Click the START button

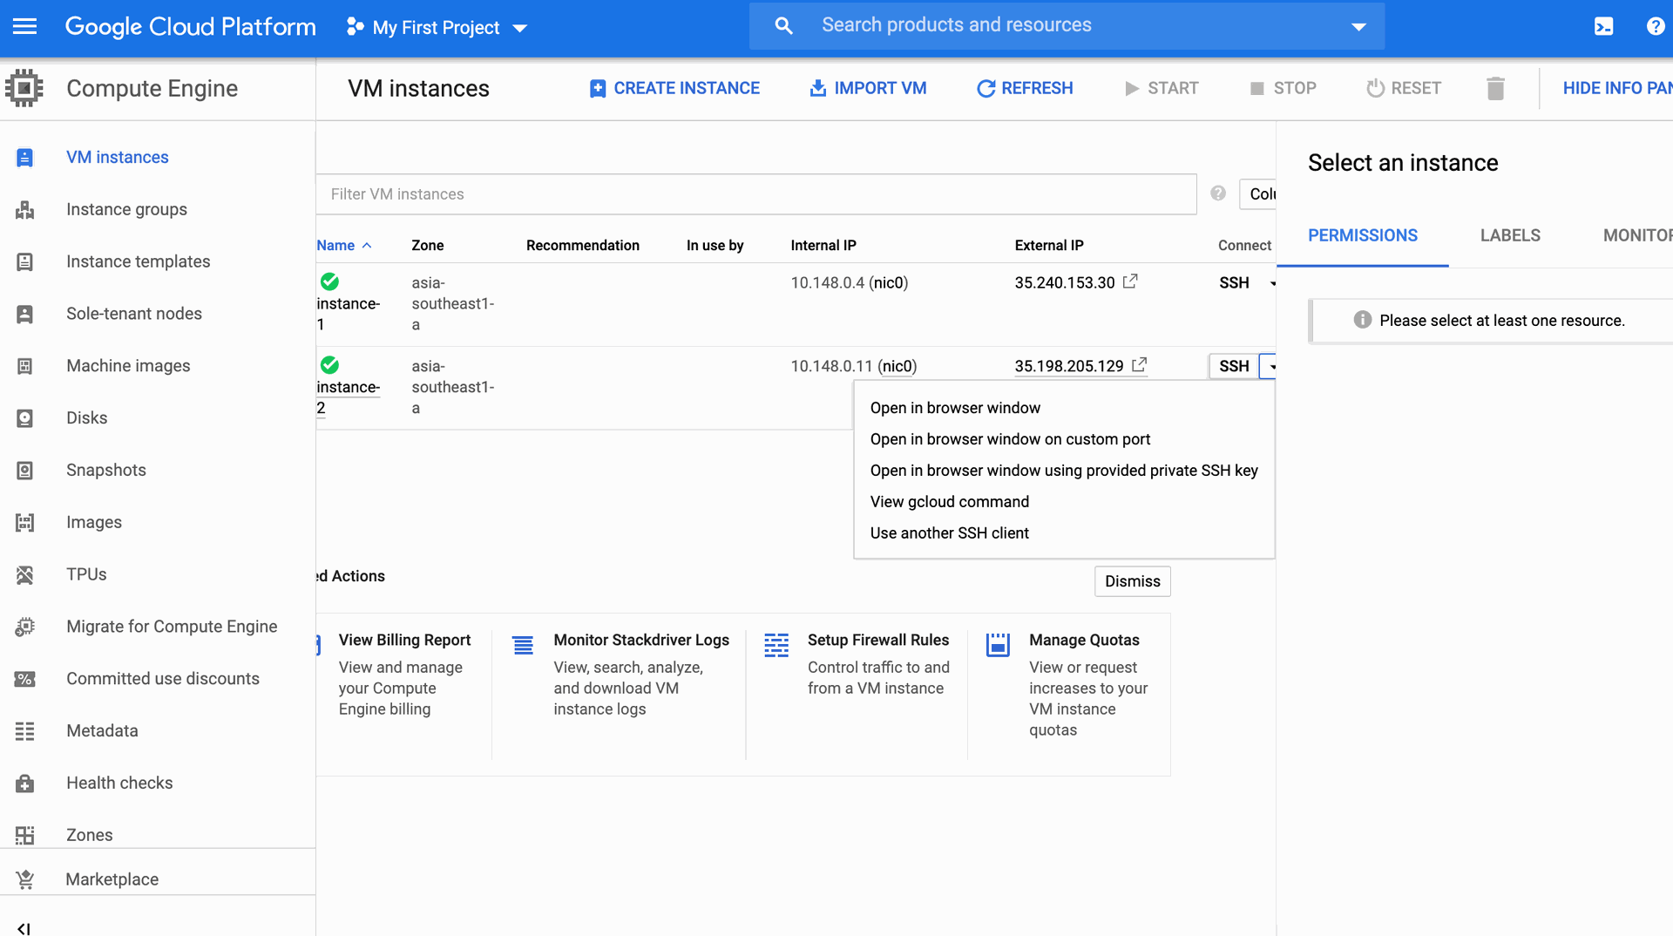tap(1162, 88)
